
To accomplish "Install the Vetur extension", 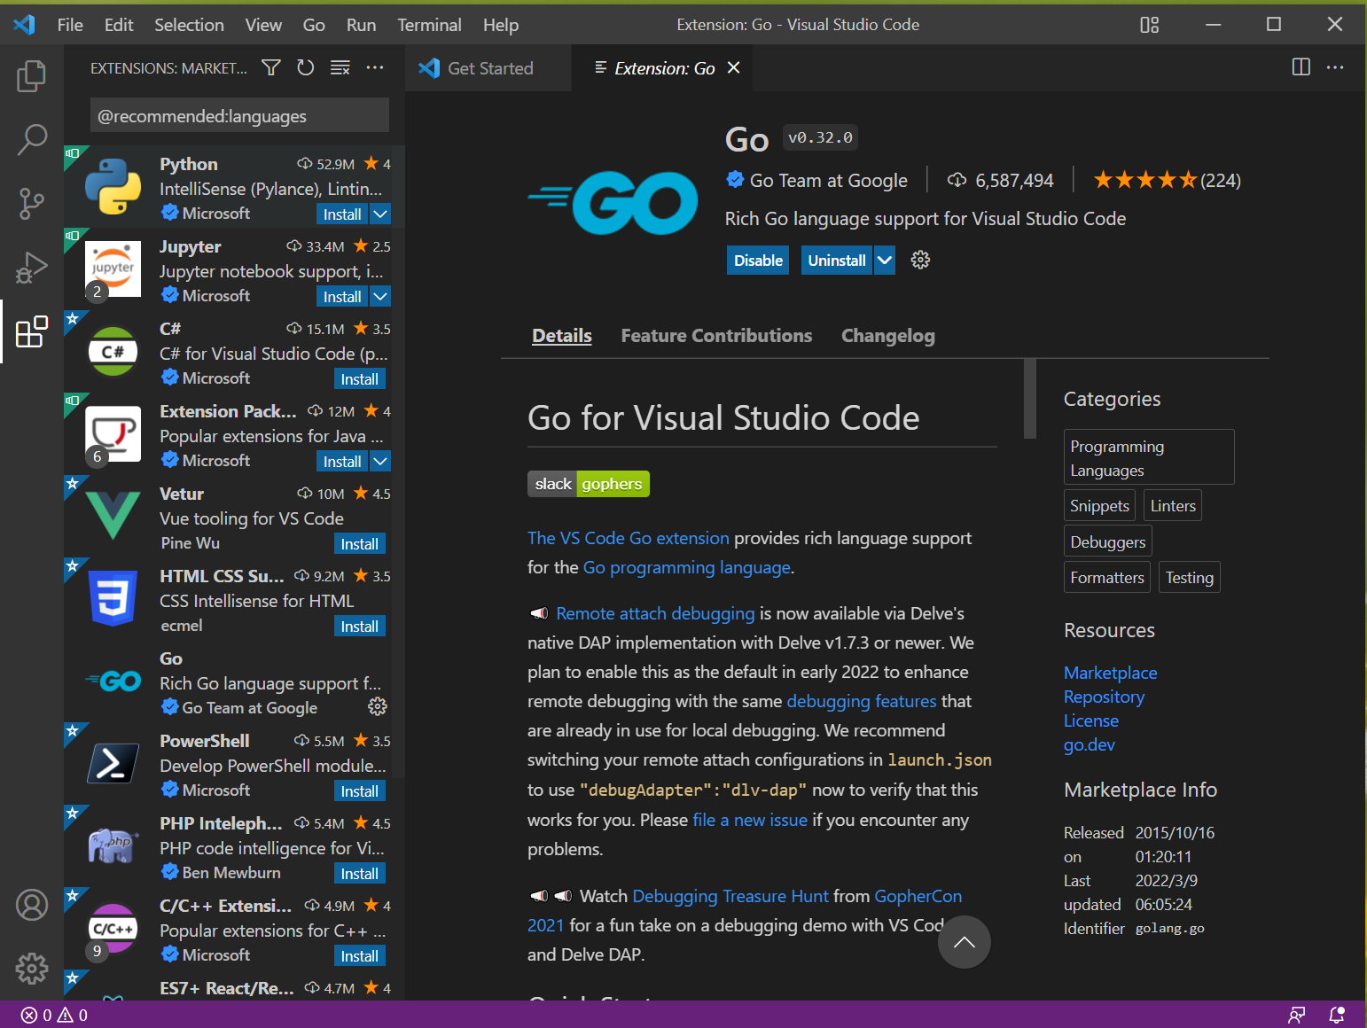I will point(360,543).
